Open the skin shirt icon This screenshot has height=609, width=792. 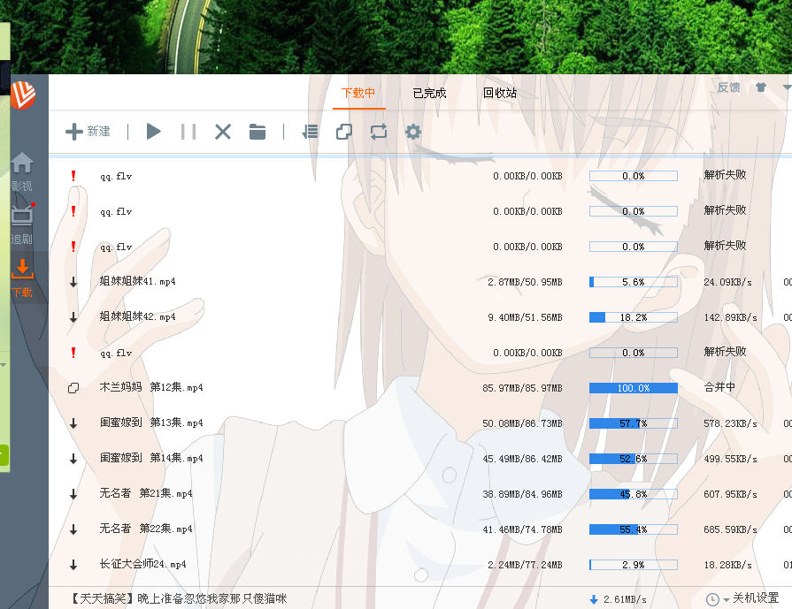click(760, 88)
